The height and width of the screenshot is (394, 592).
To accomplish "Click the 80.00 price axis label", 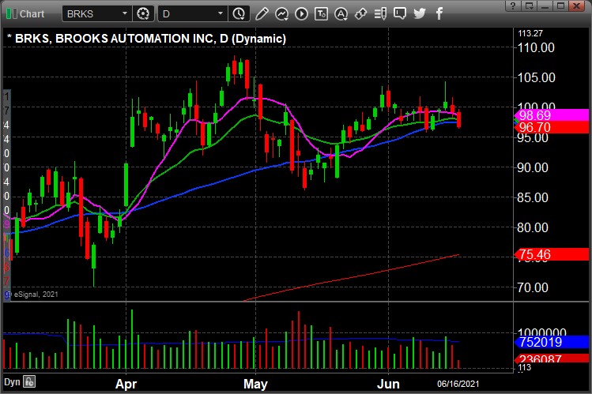I will (533, 227).
